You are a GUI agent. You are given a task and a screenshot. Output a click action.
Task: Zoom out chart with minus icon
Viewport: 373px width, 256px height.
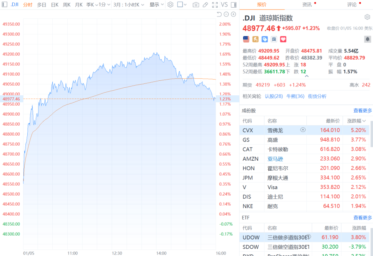226,14
